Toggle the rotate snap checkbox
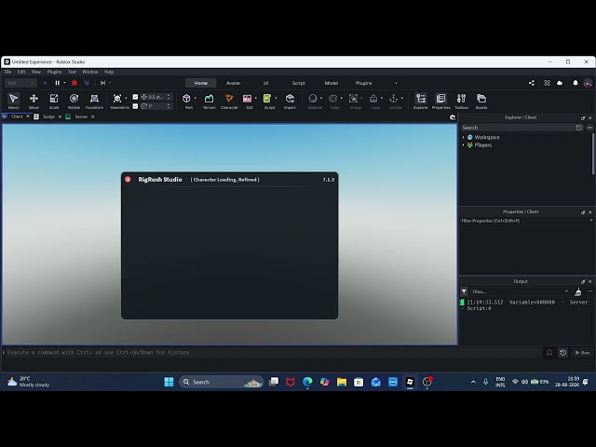Image resolution: width=596 pixels, height=447 pixels. pos(135,106)
